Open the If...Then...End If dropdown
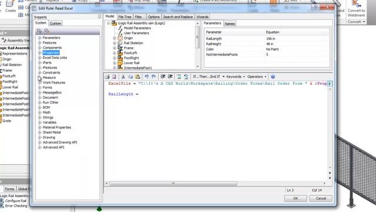This screenshot has width=376, height=212. point(209,77)
